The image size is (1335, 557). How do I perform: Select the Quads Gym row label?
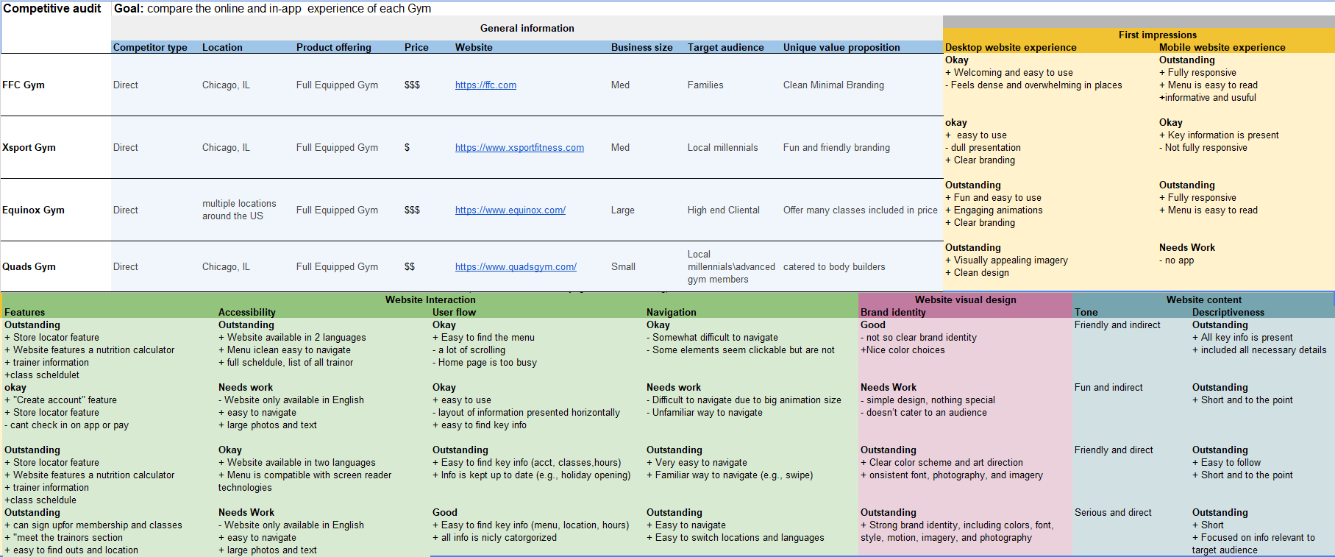(29, 266)
